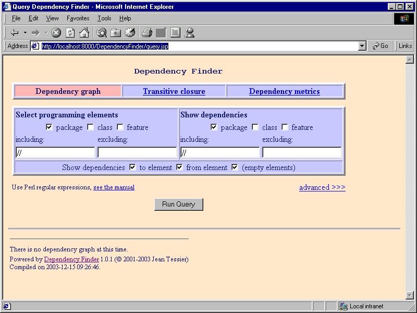Uncheck the 'to element' checkbox
Viewport: 417px width, 313px height.
click(132, 167)
